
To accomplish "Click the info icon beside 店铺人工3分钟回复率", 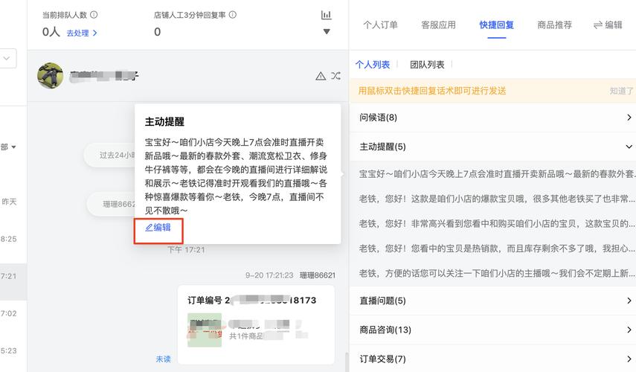I will (x=233, y=15).
